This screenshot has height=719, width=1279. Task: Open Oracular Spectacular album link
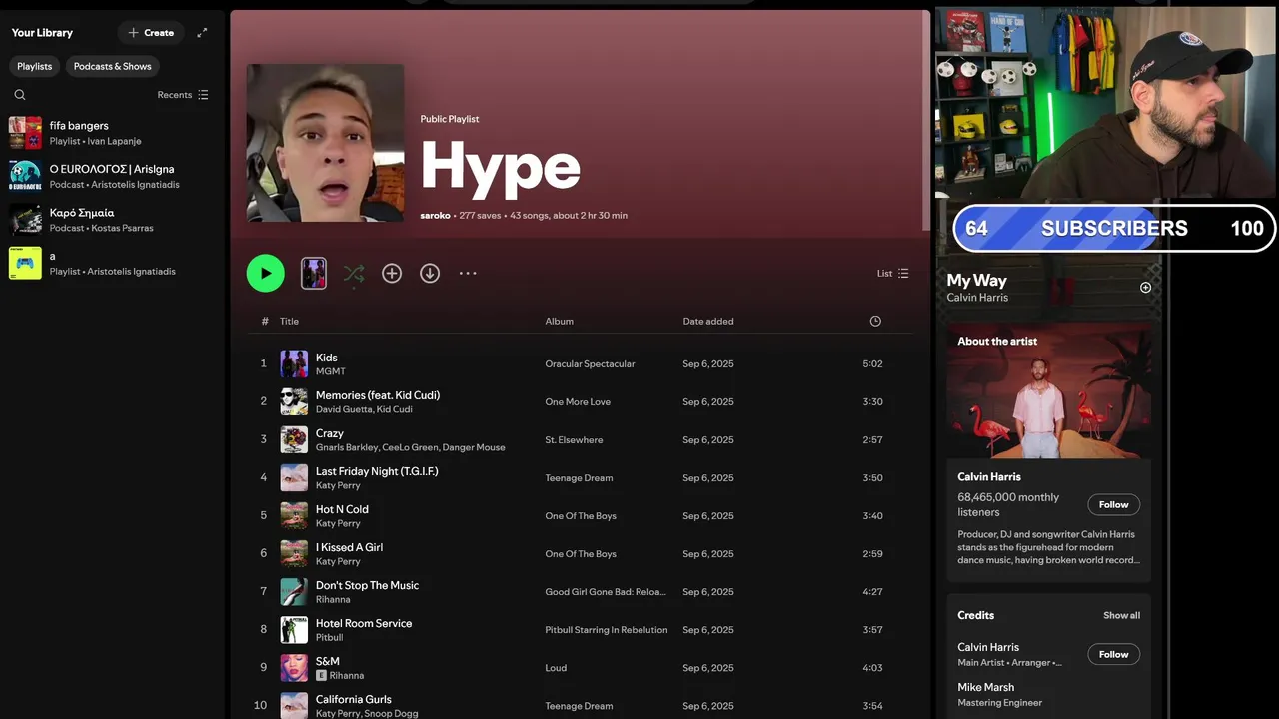[590, 364]
